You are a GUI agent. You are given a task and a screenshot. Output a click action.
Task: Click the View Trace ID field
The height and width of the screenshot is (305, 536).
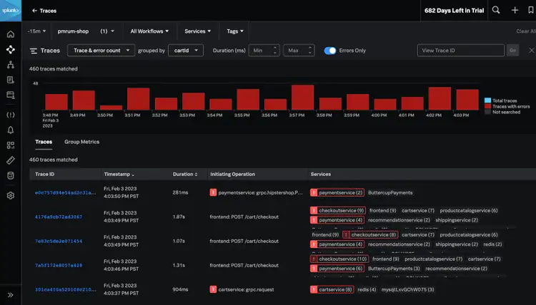tap(460, 51)
